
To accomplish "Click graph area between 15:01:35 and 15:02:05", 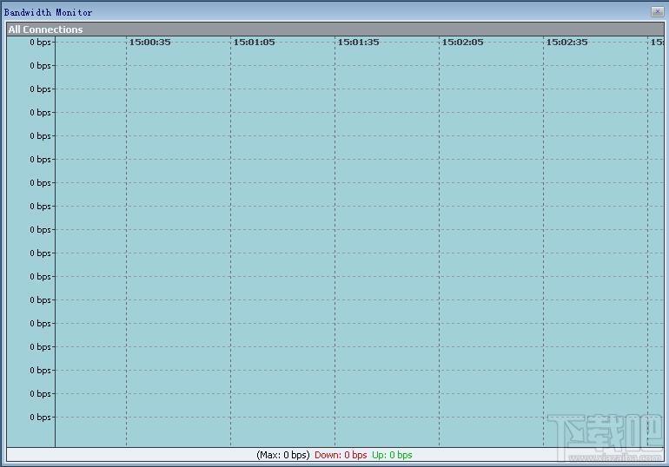I will click(387, 243).
